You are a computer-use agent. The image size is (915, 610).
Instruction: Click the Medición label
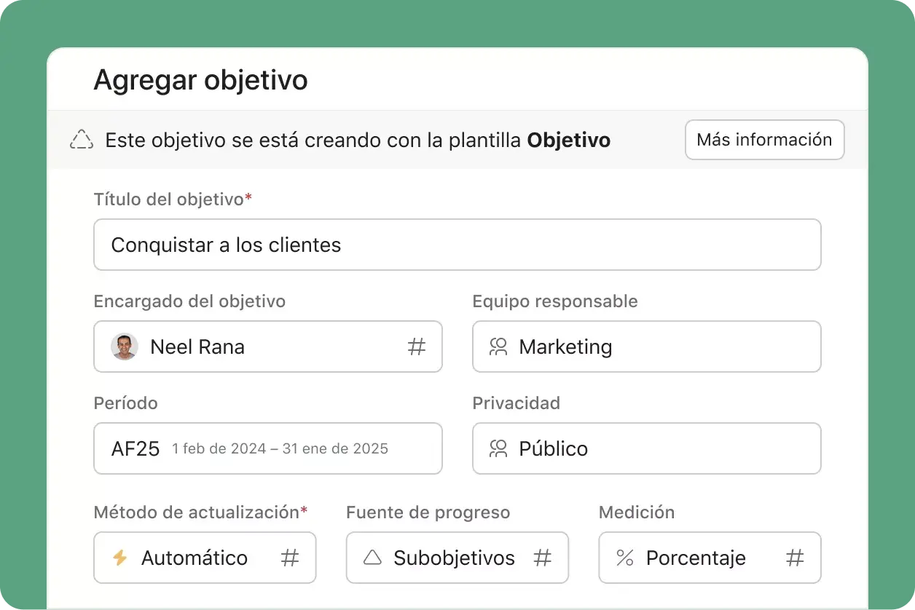pyautogui.click(x=637, y=512)
